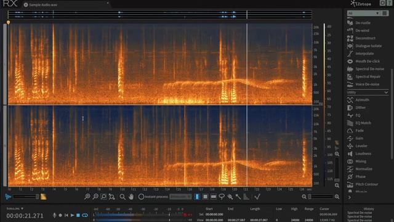Image resolution: width=394 pixels, height=222 pixels.
Task: Adjust the waveform/spectrogram balance slider
Action: (x=26, y=197)
